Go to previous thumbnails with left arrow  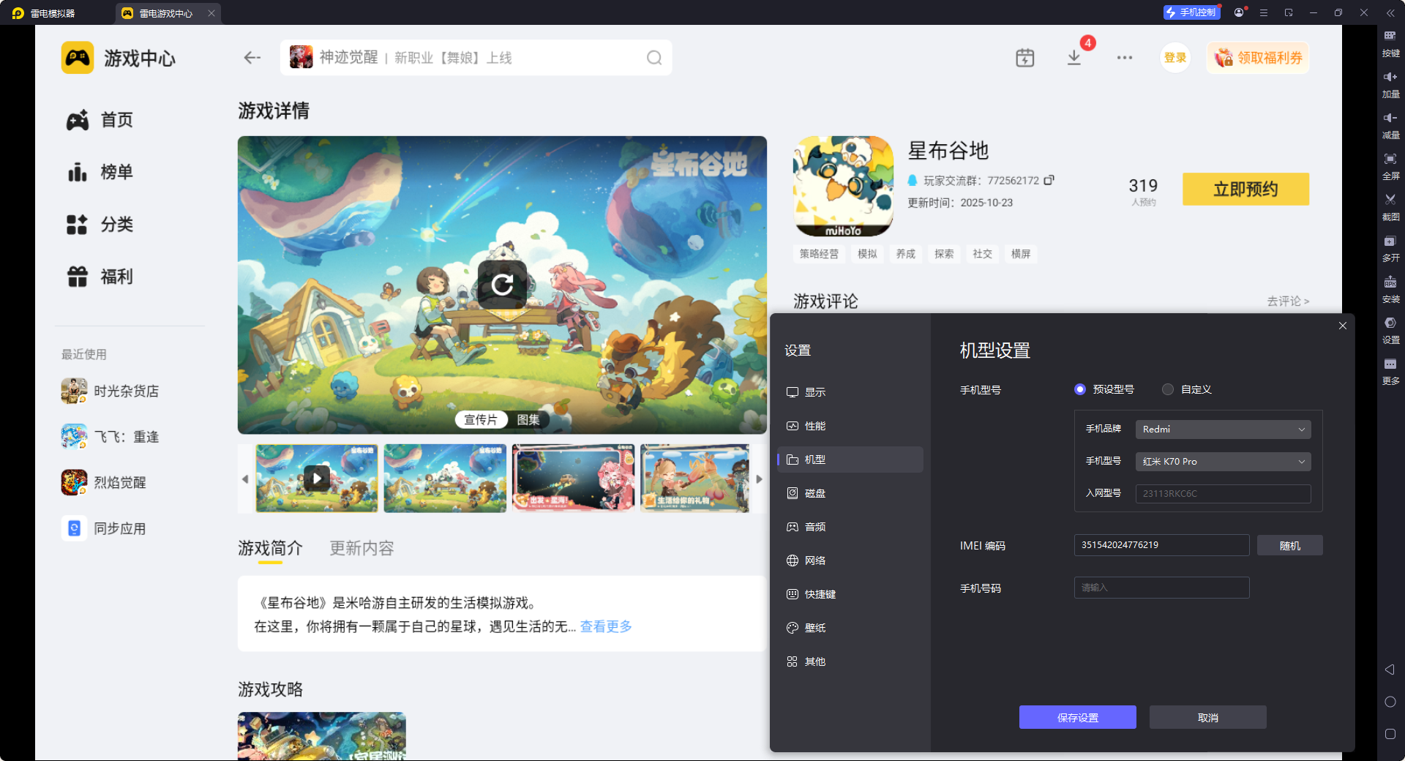coord(245,479)
